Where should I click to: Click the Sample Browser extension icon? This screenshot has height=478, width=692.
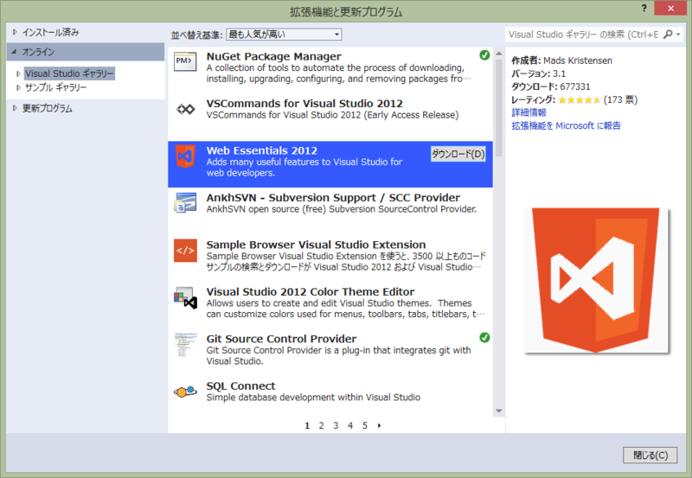(185, 251)
